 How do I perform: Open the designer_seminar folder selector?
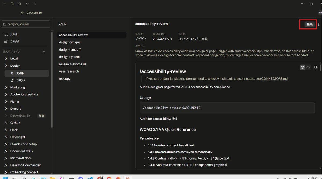point(26,24)
